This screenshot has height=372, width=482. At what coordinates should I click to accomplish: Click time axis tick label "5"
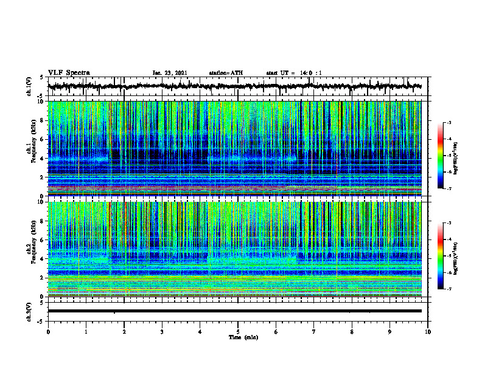point(238,332)
